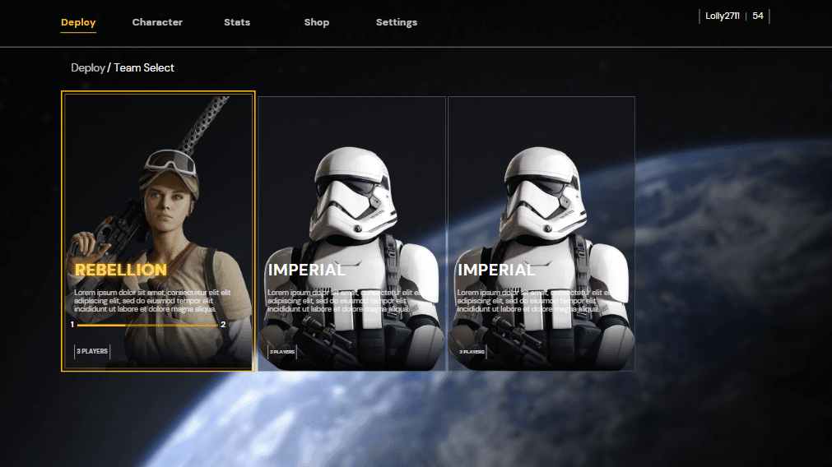The width and height of the screenshot is (832, 467).
Task: Select the Rebellion team card
Action: 158,231
